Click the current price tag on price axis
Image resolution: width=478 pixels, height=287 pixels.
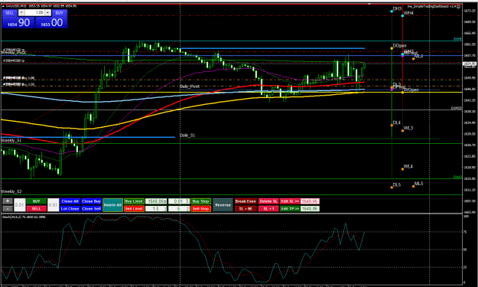coord(470,64)
